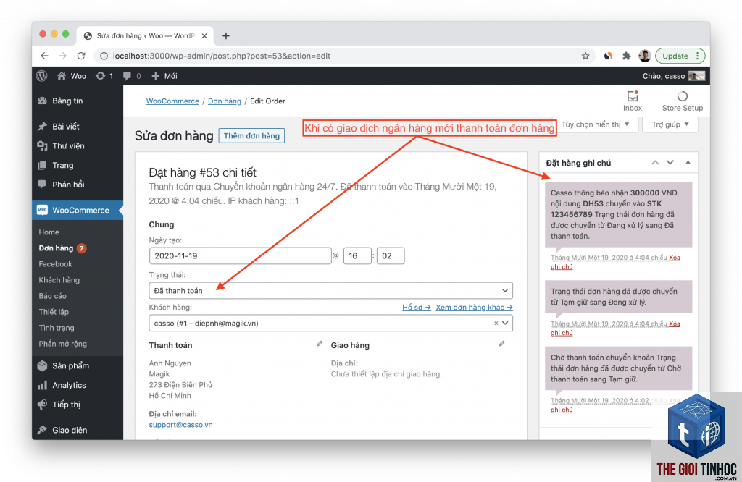
Task: Open Phần mở rộng extensions submenu
Action: [62, 344]
